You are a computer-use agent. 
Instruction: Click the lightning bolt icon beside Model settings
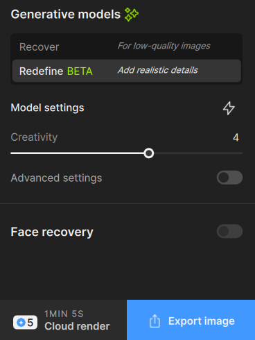point(229,108)
